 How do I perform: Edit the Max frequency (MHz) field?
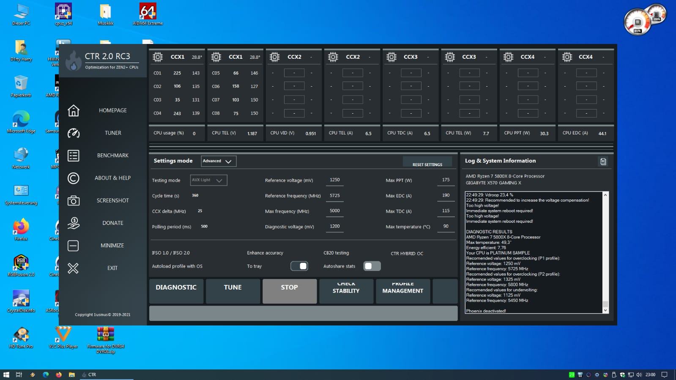[x=335, y=211]
